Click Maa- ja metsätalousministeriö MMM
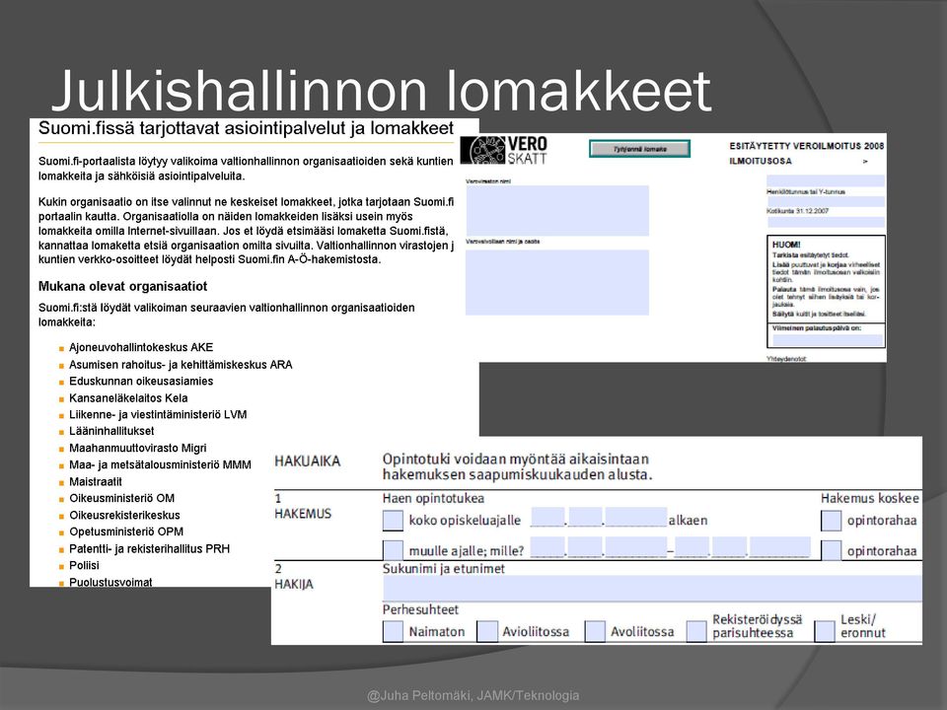The height and width of the screenshot is (710, 947). tap(160, 464)
